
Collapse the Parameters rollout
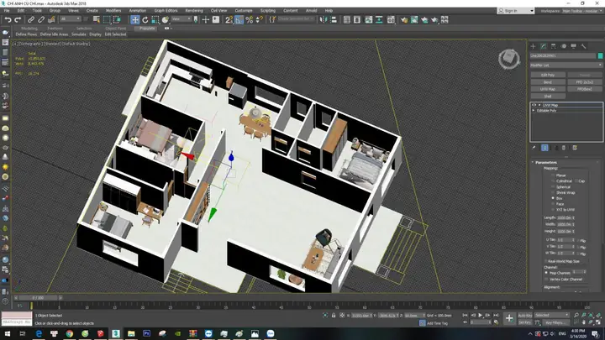pyautogui.click(x=546, y=162)
